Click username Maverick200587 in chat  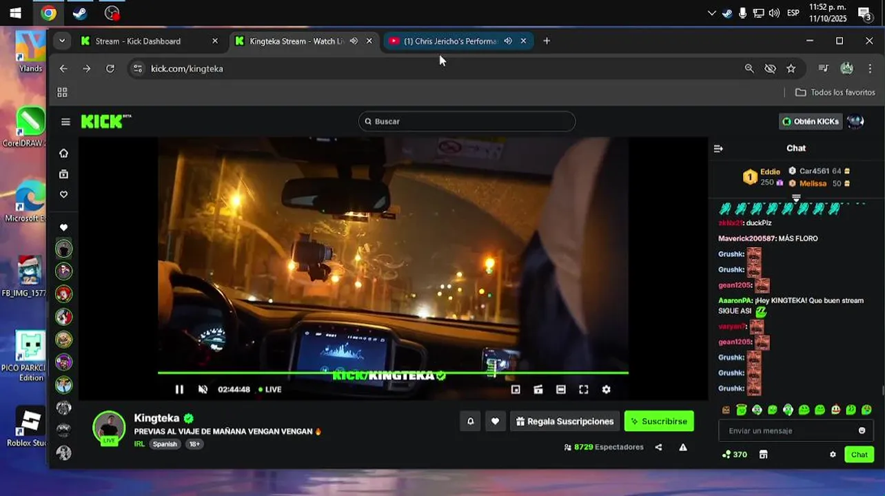click(746, 238)
